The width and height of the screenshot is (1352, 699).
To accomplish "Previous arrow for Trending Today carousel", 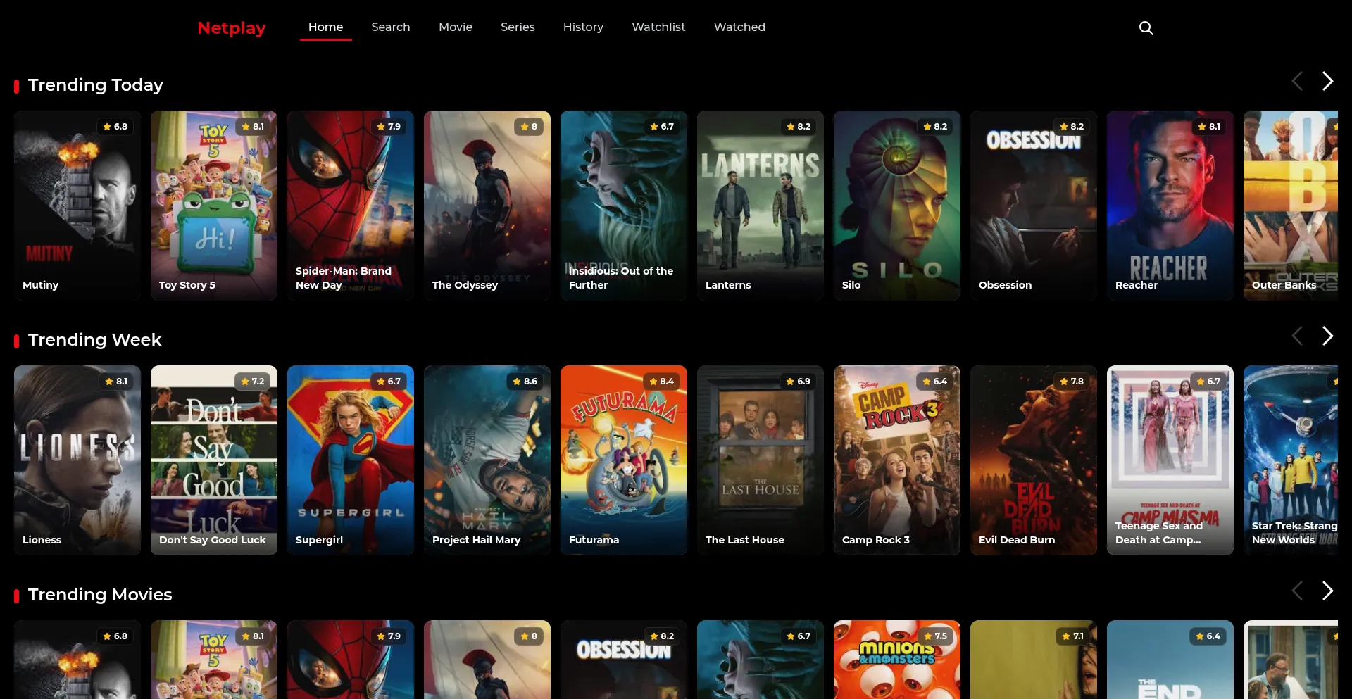I will point(1297,81).
